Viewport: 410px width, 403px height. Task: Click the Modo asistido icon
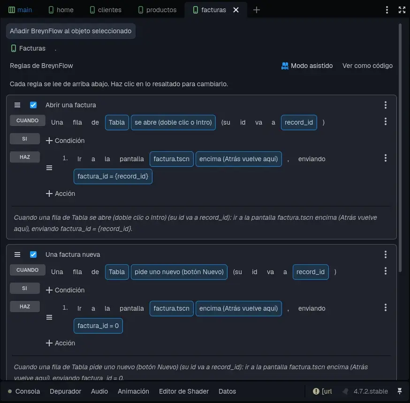click(285, 66)
